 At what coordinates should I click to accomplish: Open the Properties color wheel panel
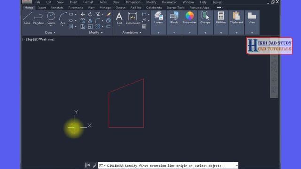click(190, 18)
